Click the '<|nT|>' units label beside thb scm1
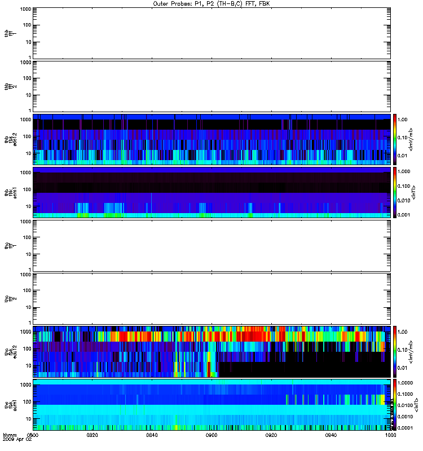The image size is (423, 451). pos(414,192)
